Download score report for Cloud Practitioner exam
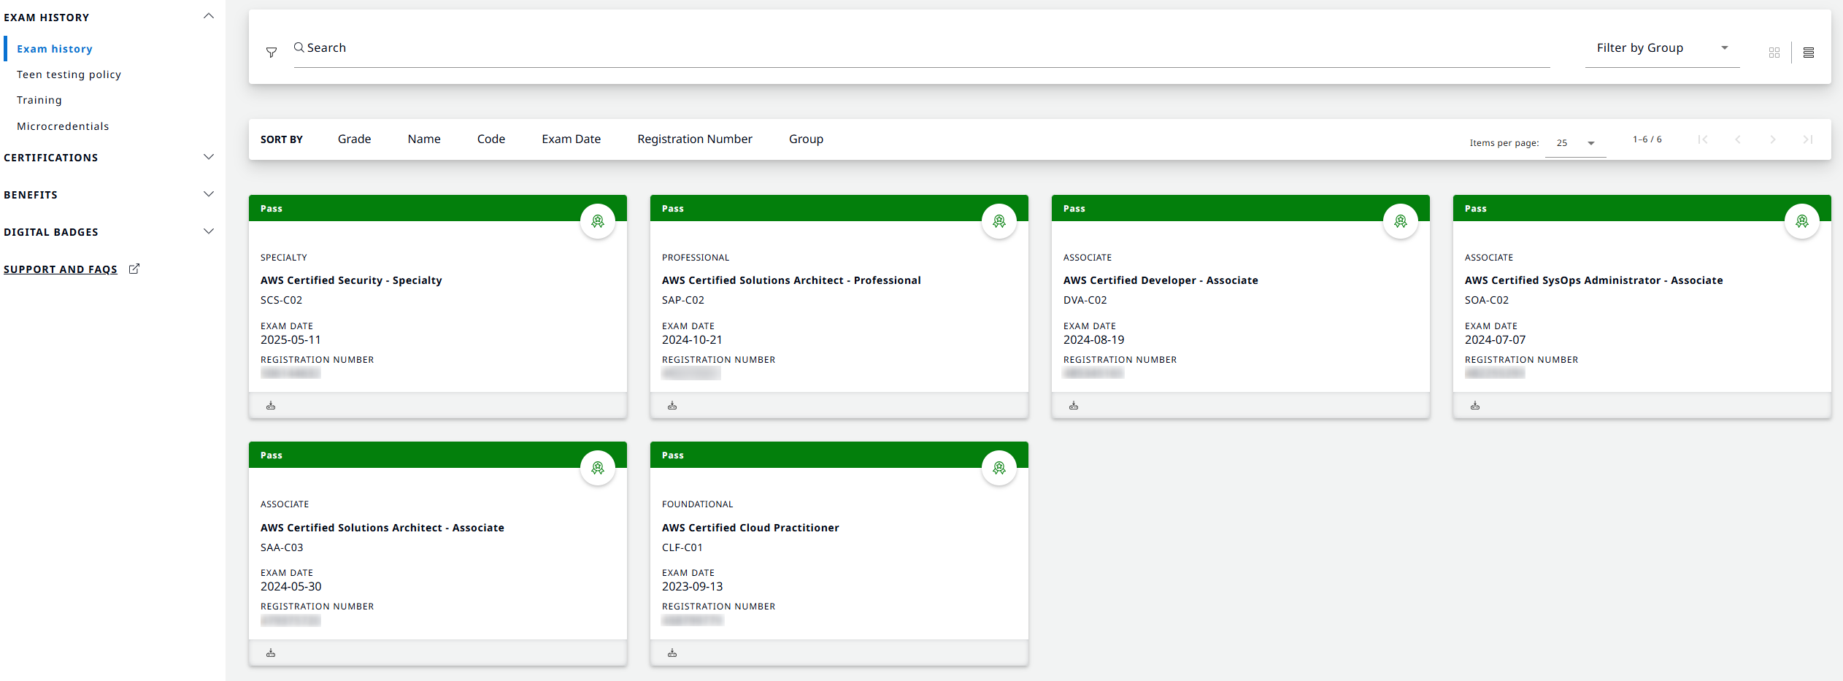 pyautogui.click(x=672, y=653)
